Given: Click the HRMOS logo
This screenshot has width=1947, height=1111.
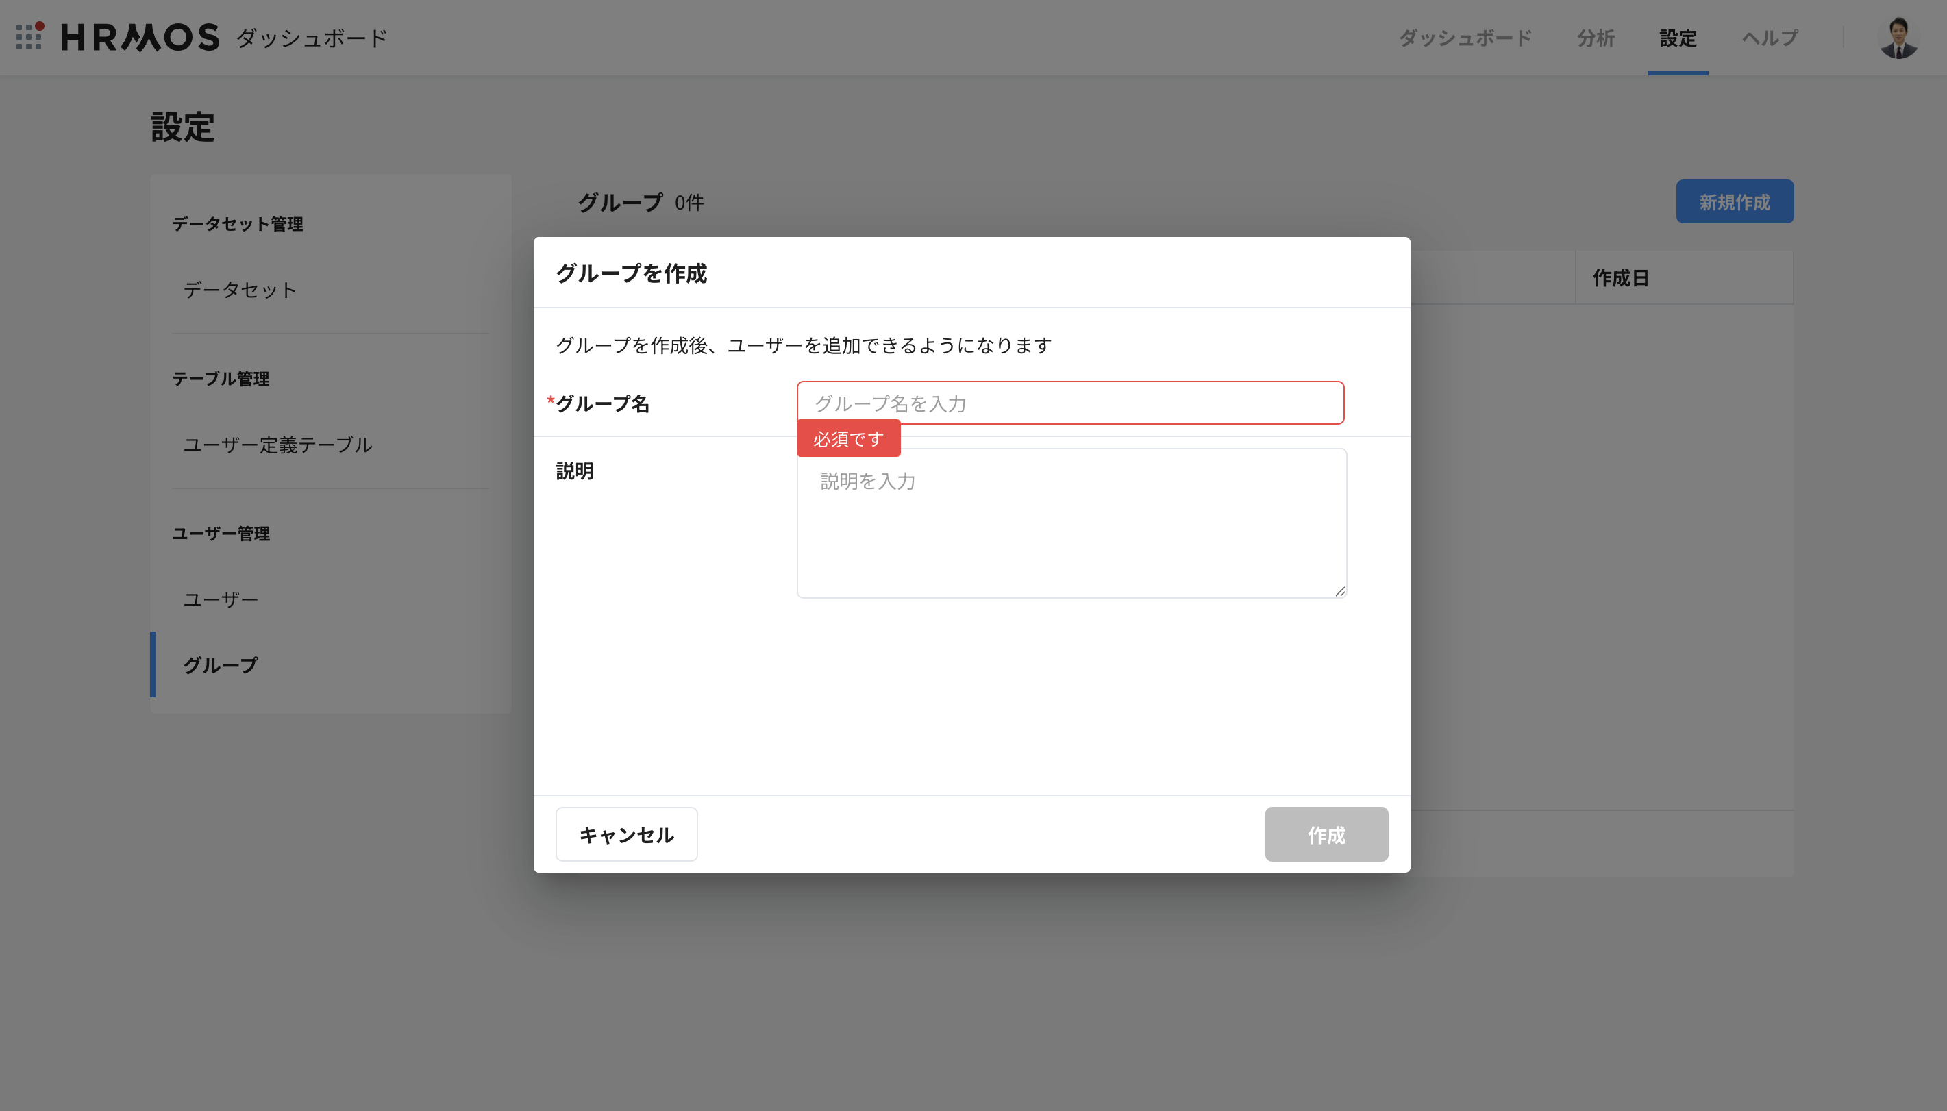Looking at the screenshot, I should [140, 38].
